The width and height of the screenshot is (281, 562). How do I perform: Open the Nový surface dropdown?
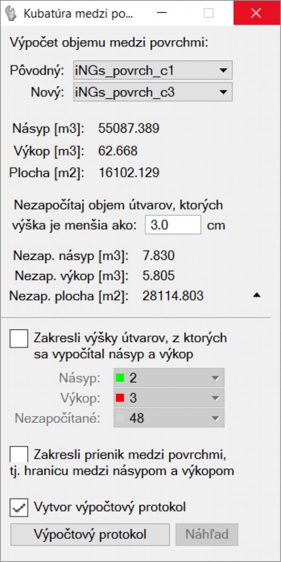[153, 92]
